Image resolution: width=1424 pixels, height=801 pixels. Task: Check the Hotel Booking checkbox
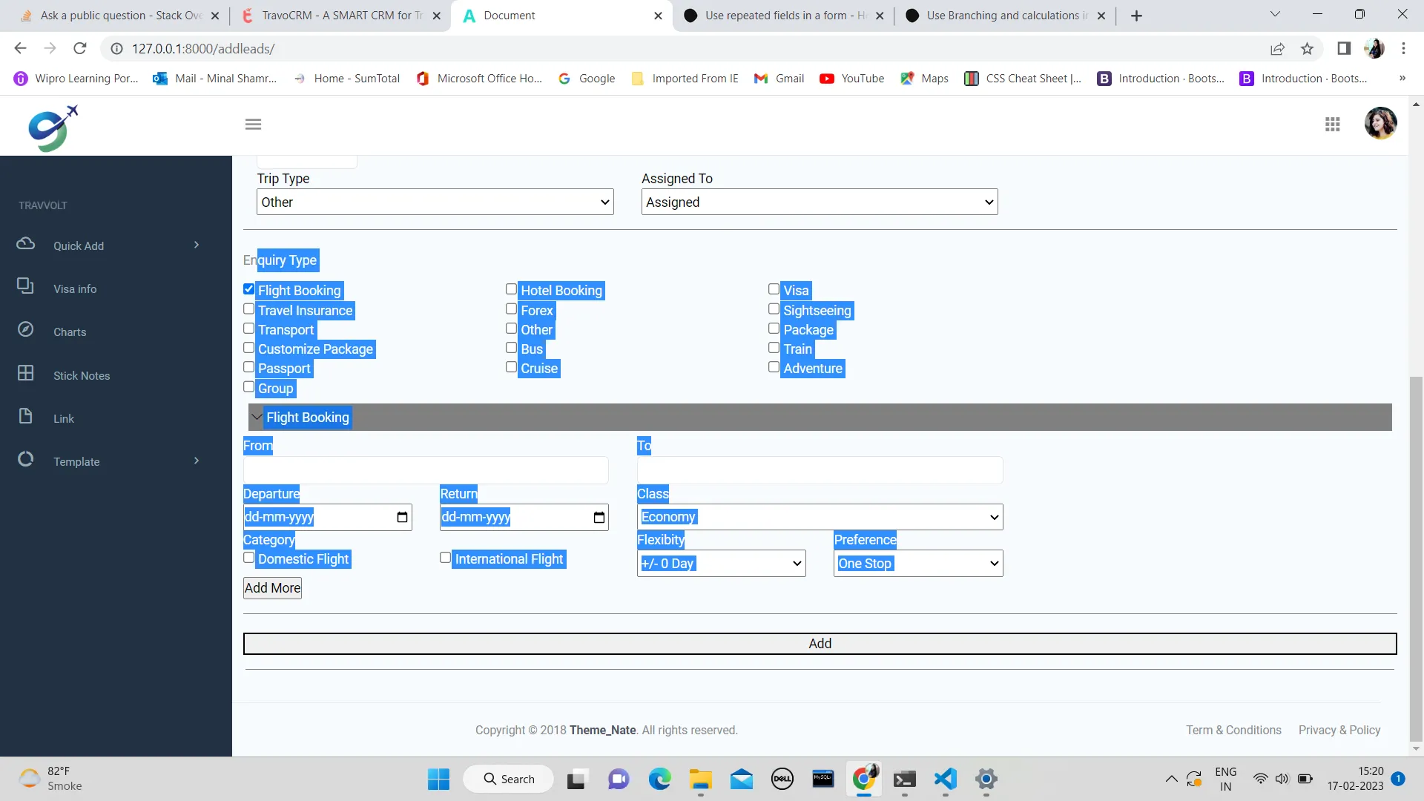click(x=511, y=289)
